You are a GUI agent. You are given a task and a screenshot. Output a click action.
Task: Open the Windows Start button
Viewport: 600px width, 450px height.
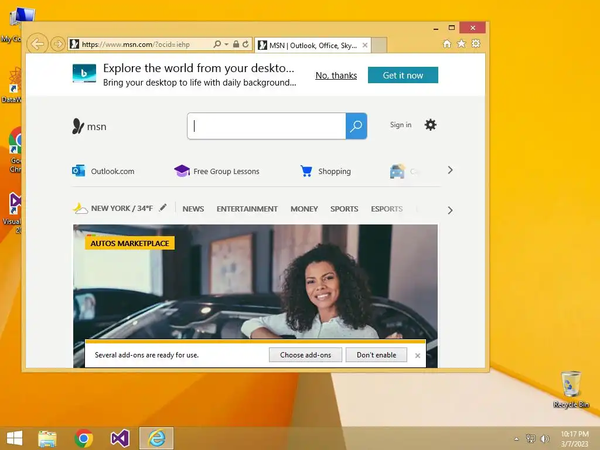[15, 438]
